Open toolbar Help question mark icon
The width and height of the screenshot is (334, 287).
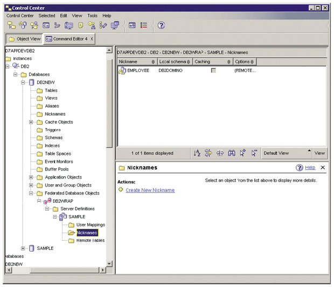(x=161, y=25)
